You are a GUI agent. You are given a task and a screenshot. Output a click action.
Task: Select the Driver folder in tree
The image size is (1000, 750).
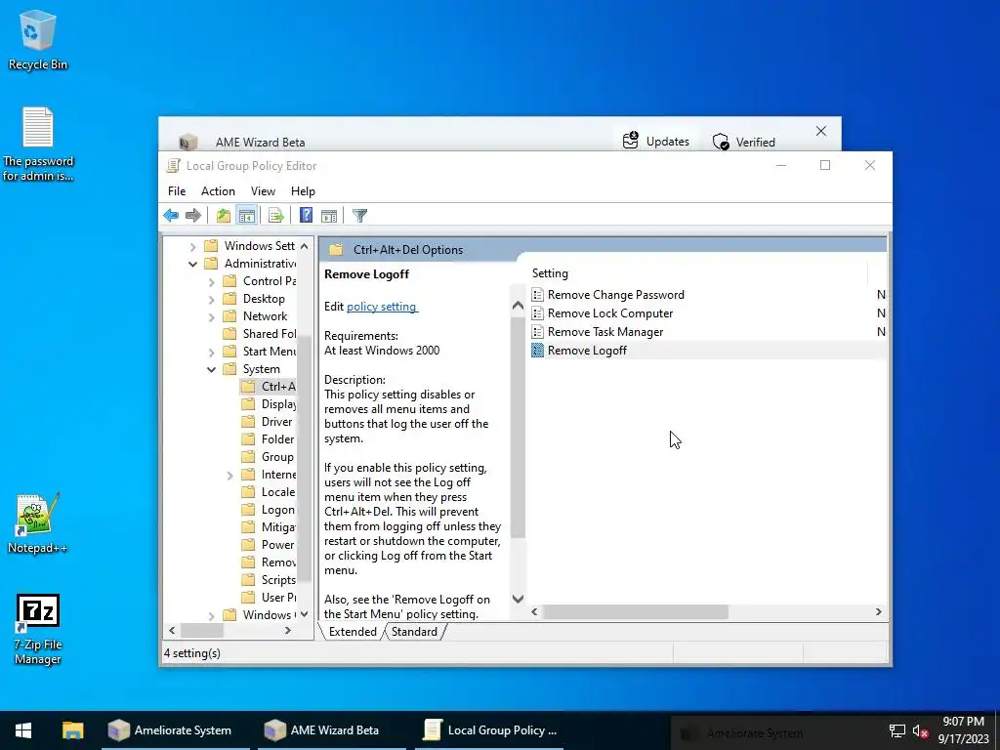pyautogui.click(x=268, y=422)
